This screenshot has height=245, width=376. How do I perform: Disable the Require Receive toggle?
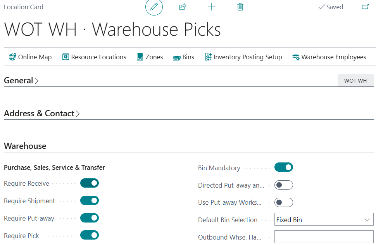(90, 183)
